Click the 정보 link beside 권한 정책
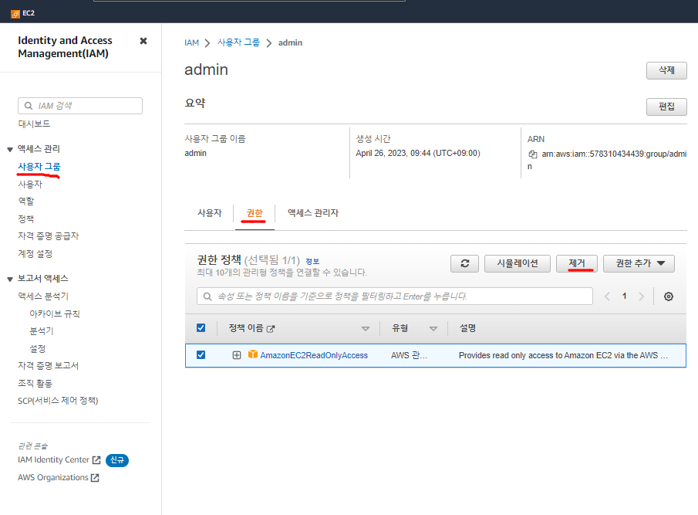 coord(312,262)
